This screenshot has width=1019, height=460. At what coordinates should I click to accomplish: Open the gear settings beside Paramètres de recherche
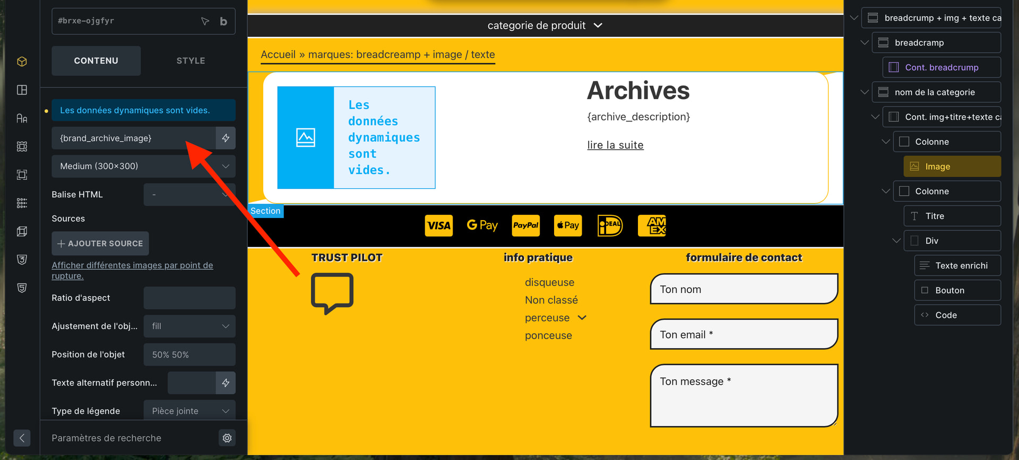tap(227, 438)
